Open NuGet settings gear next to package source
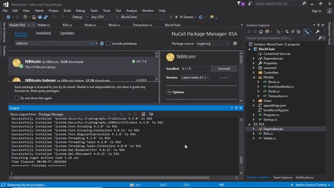The width and height of the screenshot is (334, 188). [235, 43]
